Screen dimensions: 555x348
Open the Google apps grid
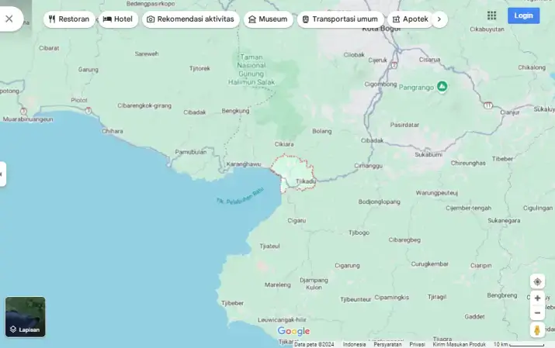(x=491, y=16)
